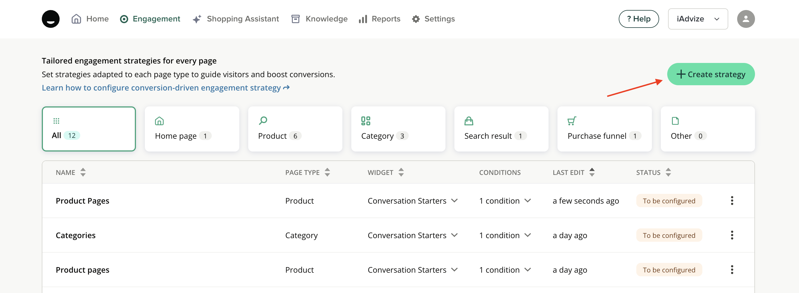Image resolution: width=799 pixels, height=293 pixels.
Task: Sort strategies by Status column arrows
Action: [668, 172]
